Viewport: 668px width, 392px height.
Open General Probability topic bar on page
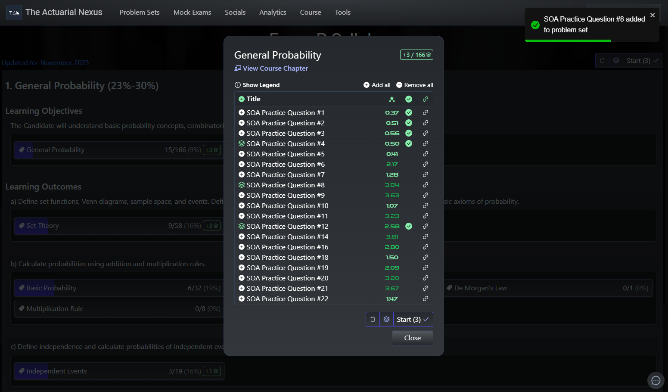coord(118,150)
